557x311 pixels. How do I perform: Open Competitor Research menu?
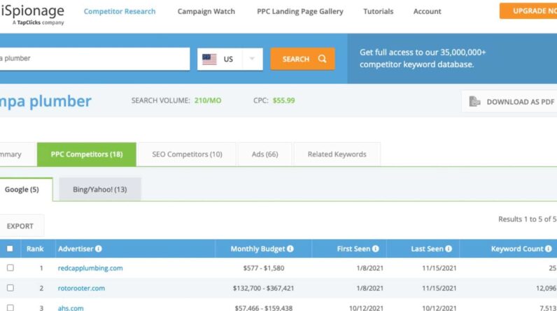(x=120, y=11)
